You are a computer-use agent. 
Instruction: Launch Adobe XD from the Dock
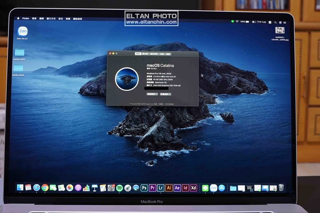(193, 188)
